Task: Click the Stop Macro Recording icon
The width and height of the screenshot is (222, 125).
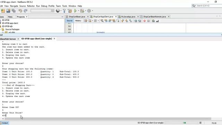Action: coord(148,21)
